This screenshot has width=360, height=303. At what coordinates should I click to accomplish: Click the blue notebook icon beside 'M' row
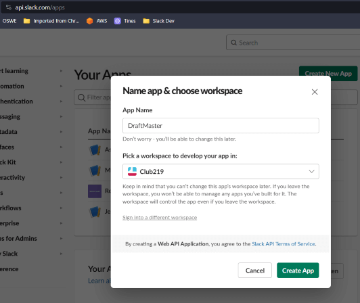[95, 170]
